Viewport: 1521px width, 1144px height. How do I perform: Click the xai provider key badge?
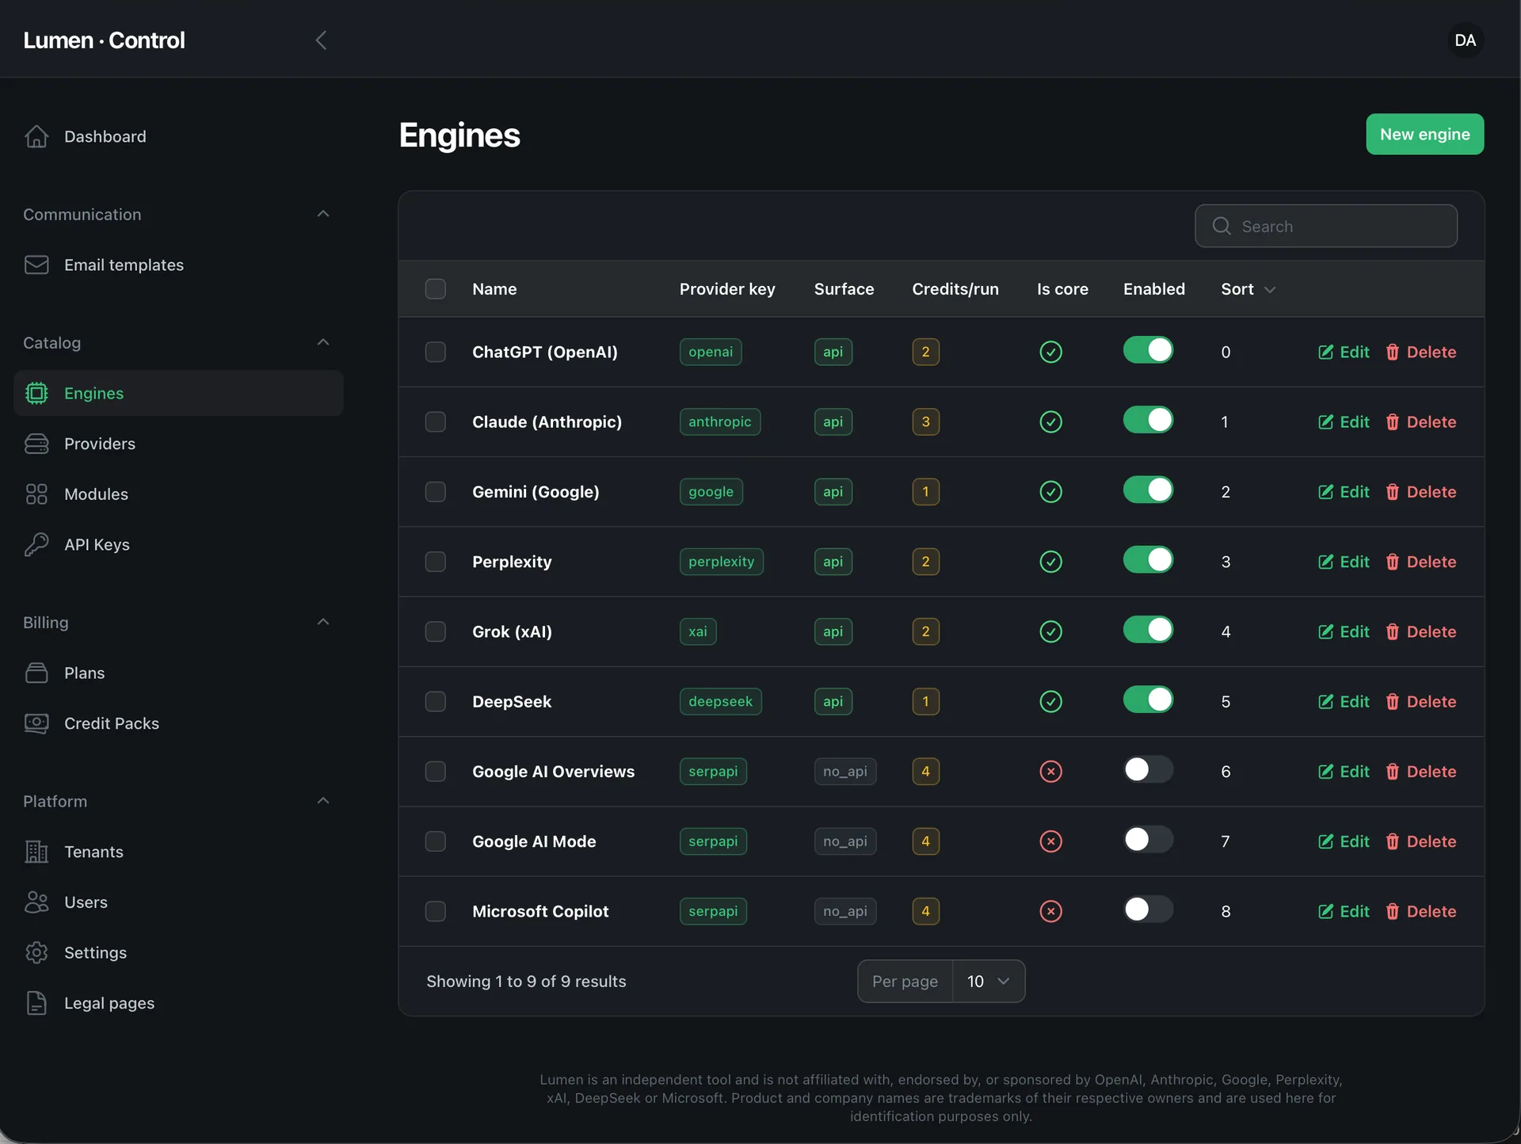tap(697, 631)
